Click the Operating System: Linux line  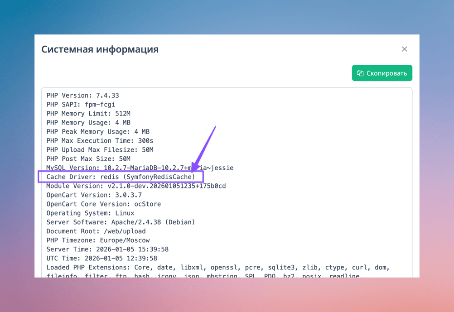(x=90, y=213)
